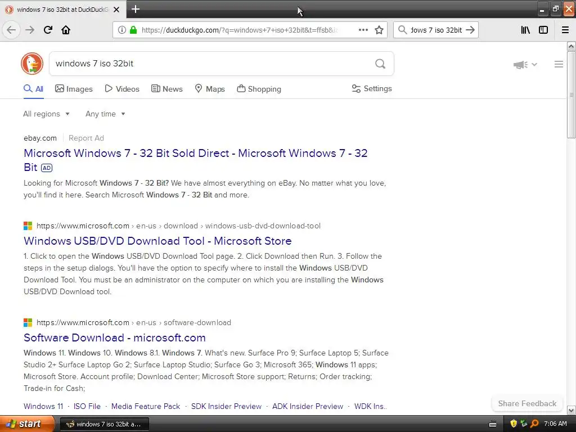The image size is (576, 432).
Task: Open the Windows Start menu
Action: coord(27,424)
